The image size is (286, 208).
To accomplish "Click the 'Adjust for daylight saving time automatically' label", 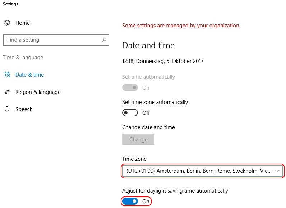I will point(175,191).
